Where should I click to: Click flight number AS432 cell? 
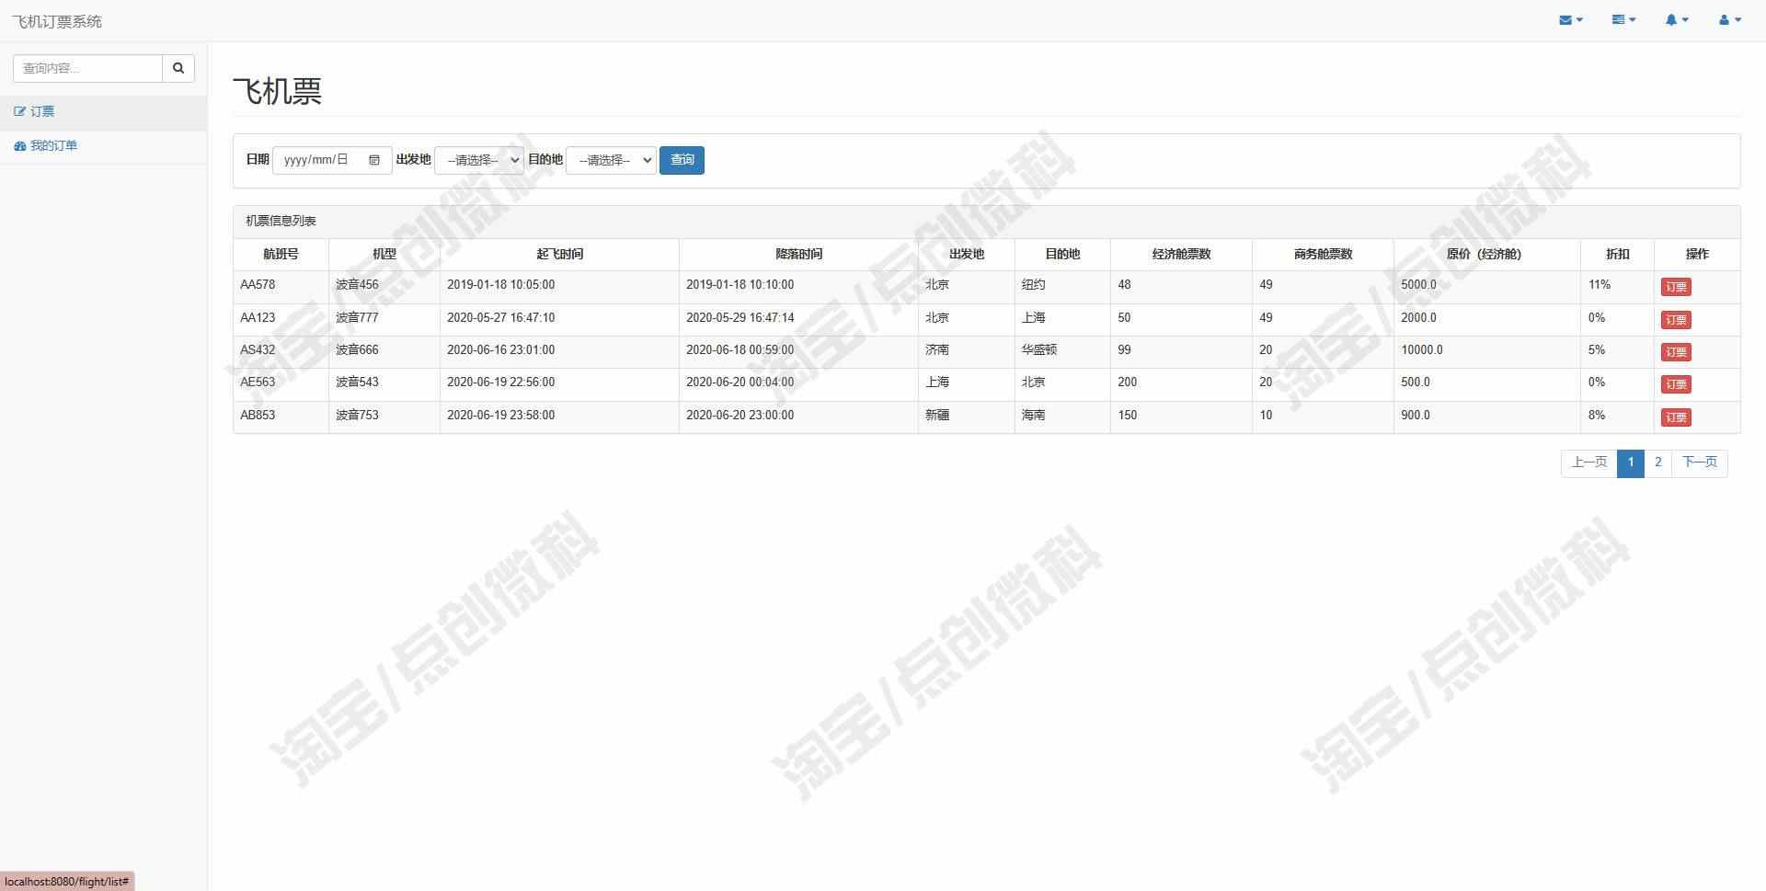[281, 351]
